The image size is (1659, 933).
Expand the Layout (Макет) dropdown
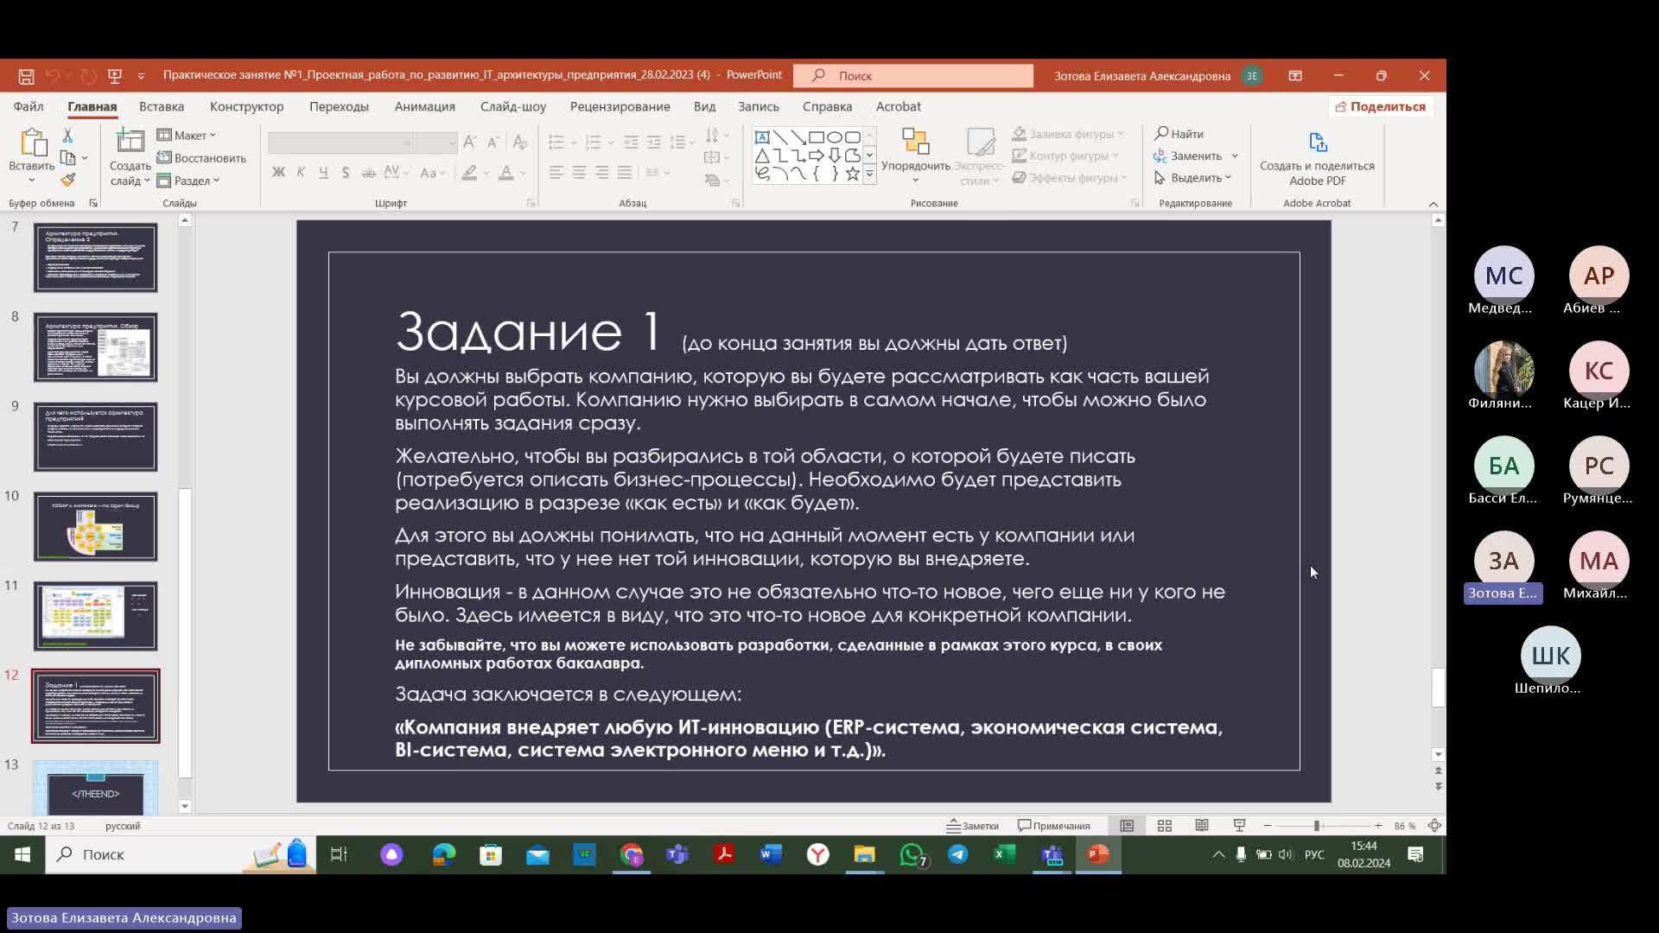coord(187,136)
